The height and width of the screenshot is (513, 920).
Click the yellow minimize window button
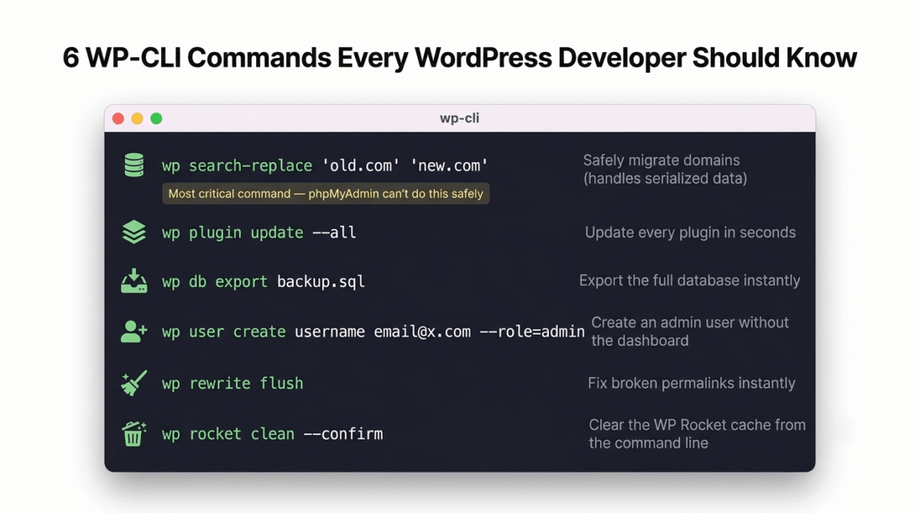137,119
